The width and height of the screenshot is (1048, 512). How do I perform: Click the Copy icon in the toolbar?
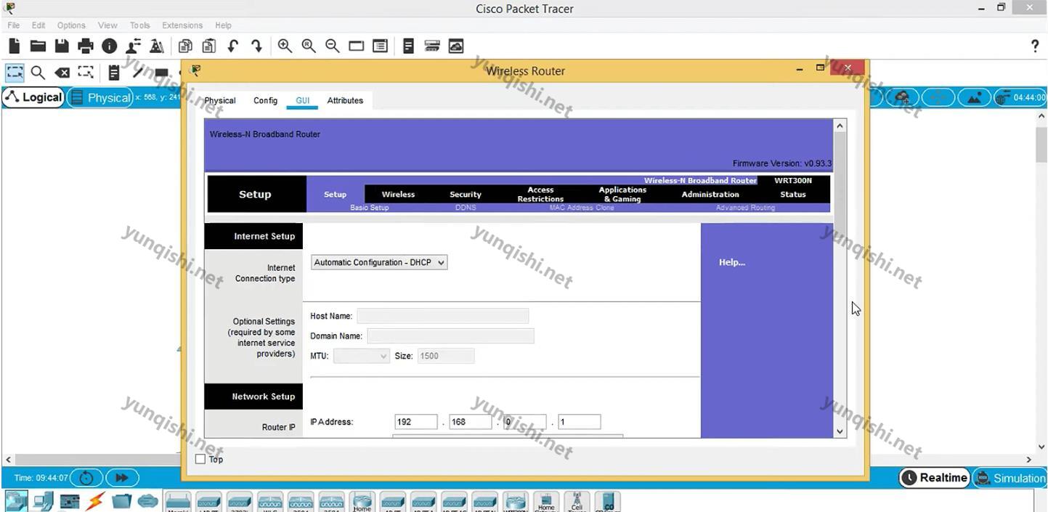185,46
